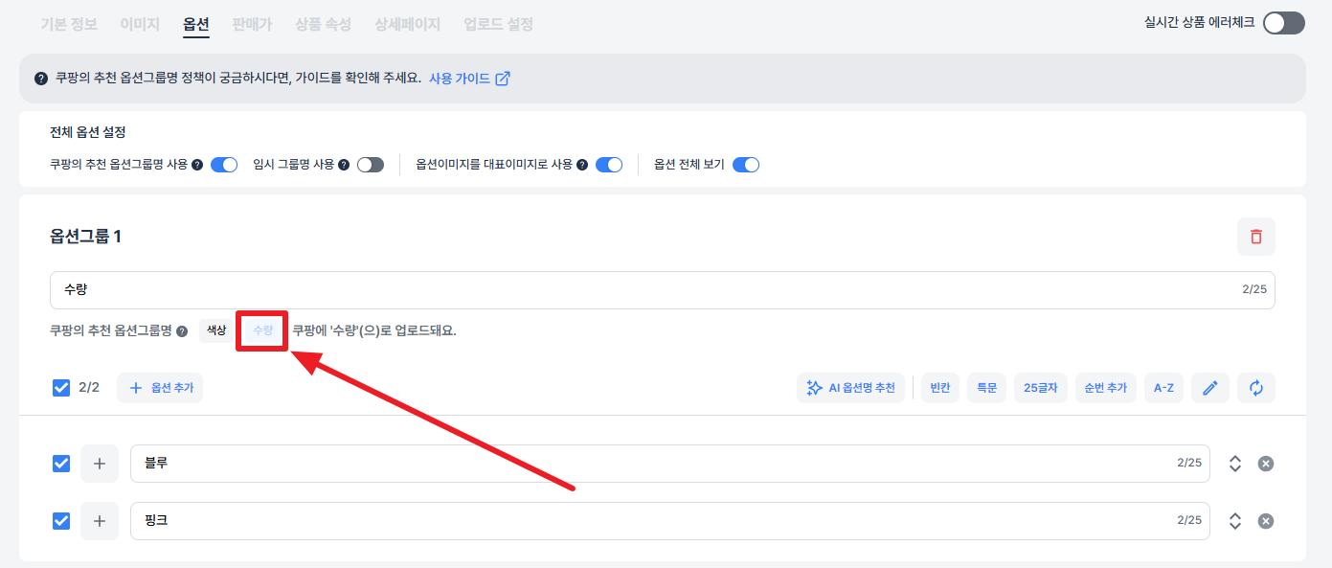Click help icon beside 쿠팡의 추천 옵션그룹명 label
Screen dimensions: 1332x568
point(182,330)
